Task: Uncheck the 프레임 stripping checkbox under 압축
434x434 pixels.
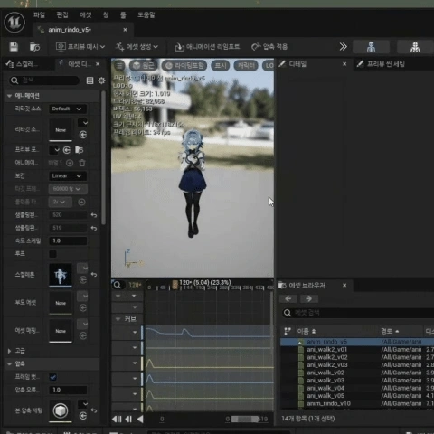Action: coord(52,377)
